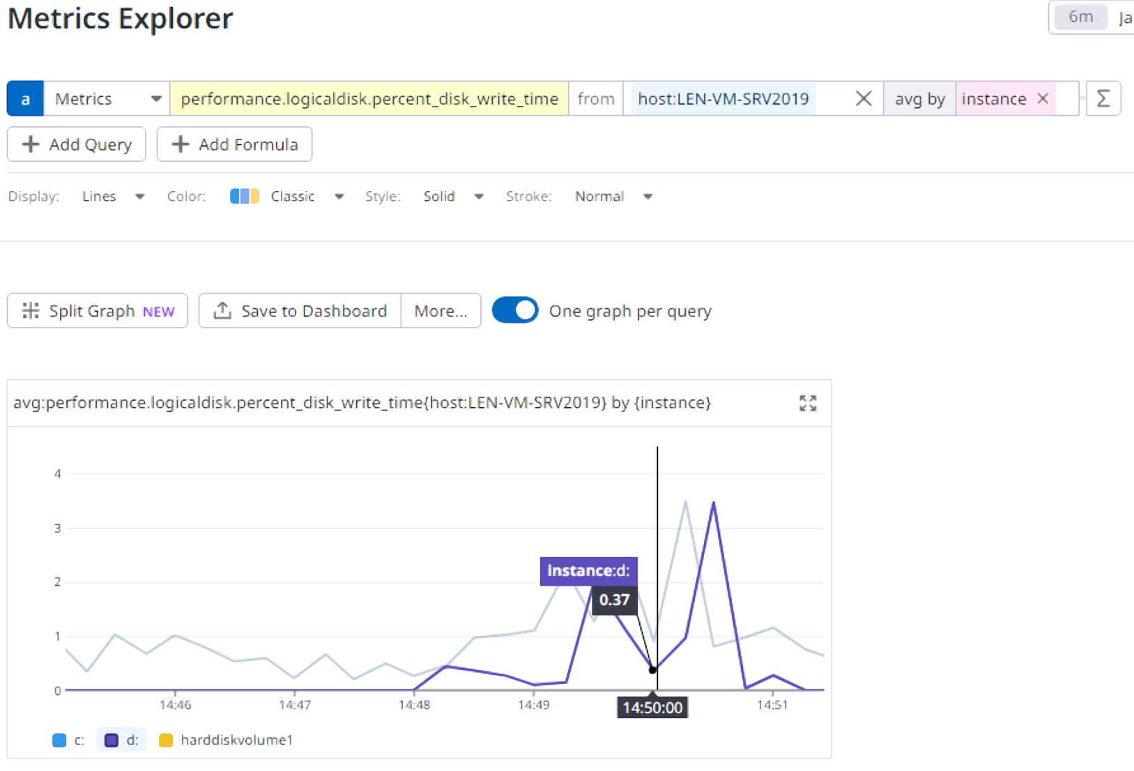The width and height of the screenshot is (1134, 771).
Task: Click the Split Graph icon
Action: [30, 311]
